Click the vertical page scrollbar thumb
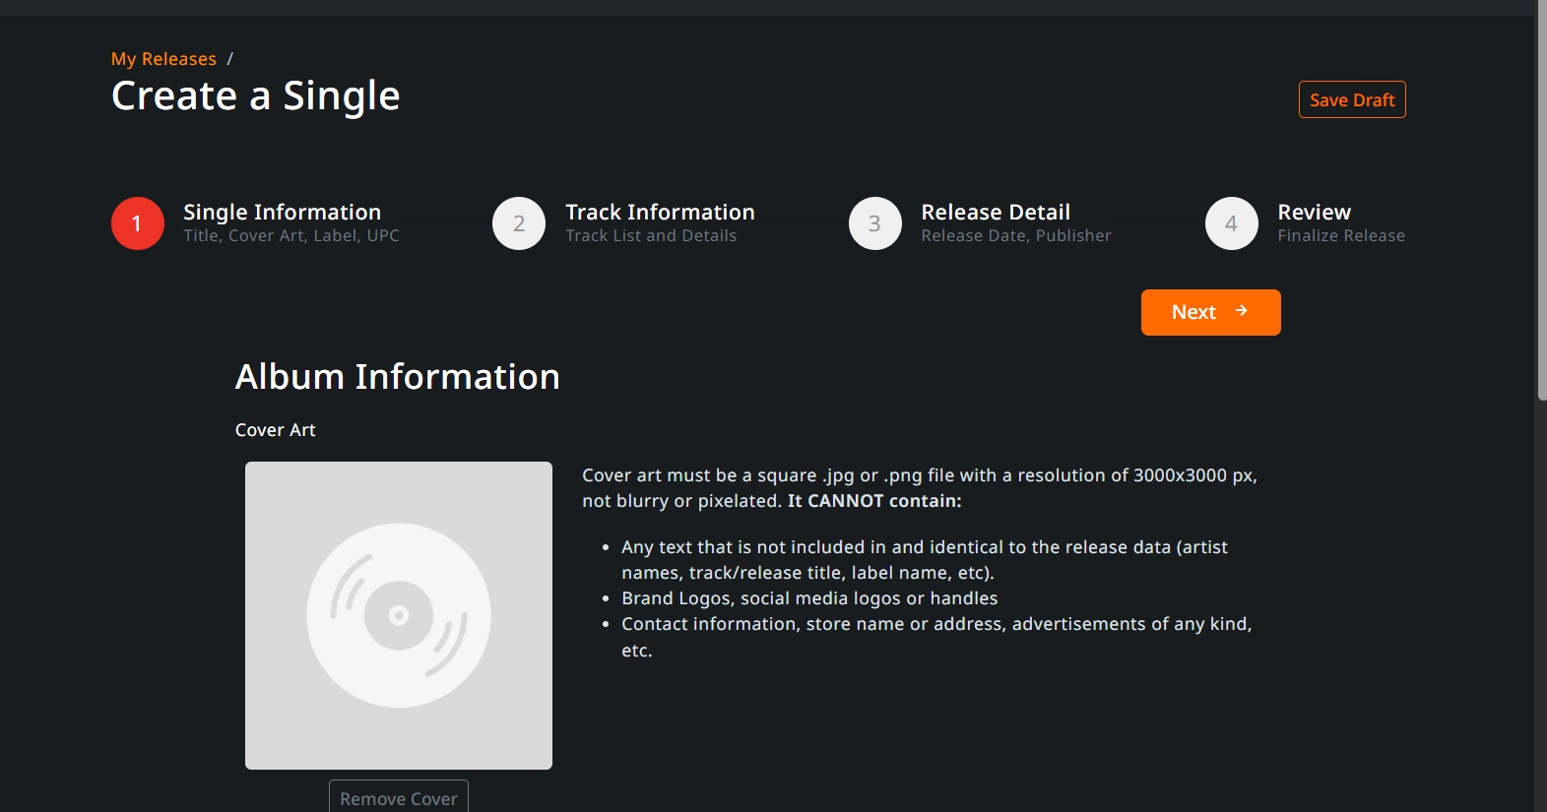The height and width of the screenshot is (812, 1547). point(1540,197)
